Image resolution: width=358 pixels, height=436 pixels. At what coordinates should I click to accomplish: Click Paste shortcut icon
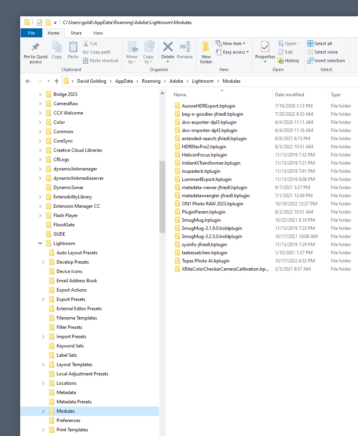tap(86, 60)
